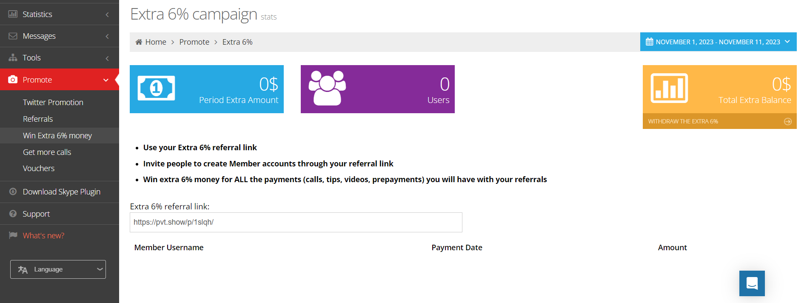
Task: Click the Download Skype Plugin icon
Action: [13, 192]
